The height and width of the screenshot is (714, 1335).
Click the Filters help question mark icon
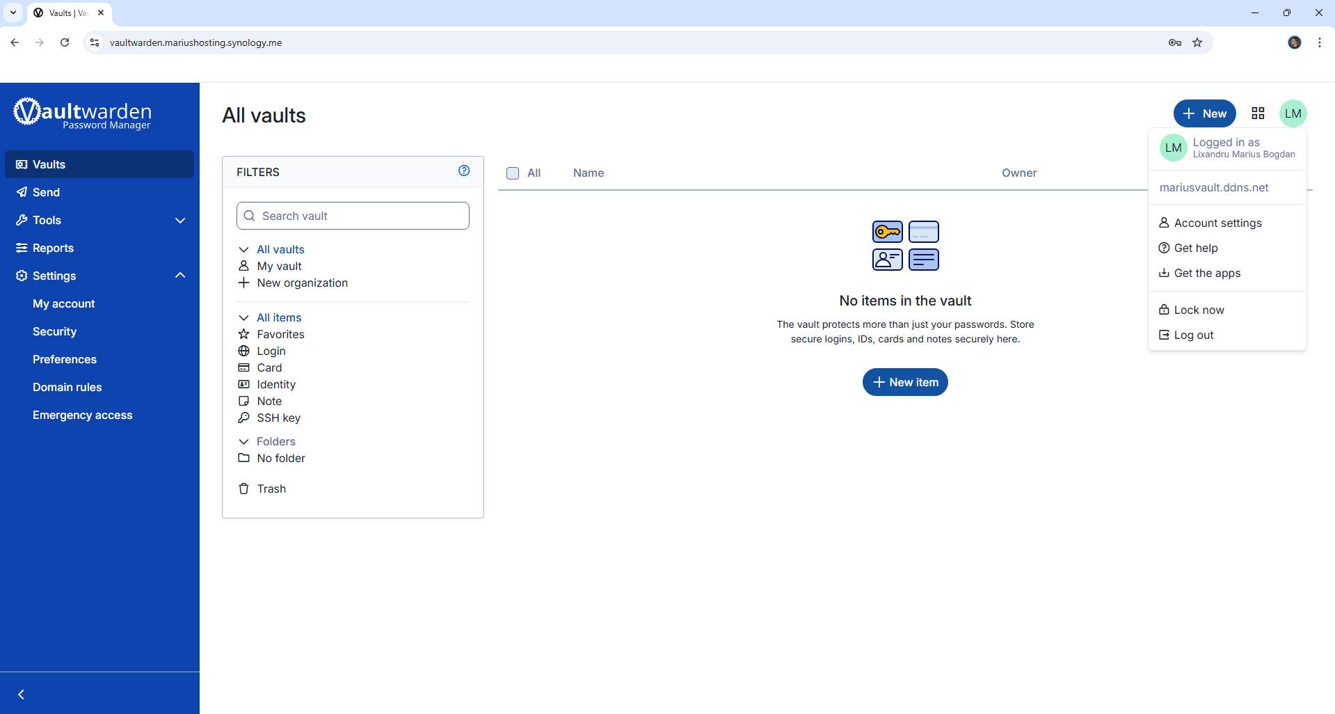pyautogui.click(x=464, y=170)
